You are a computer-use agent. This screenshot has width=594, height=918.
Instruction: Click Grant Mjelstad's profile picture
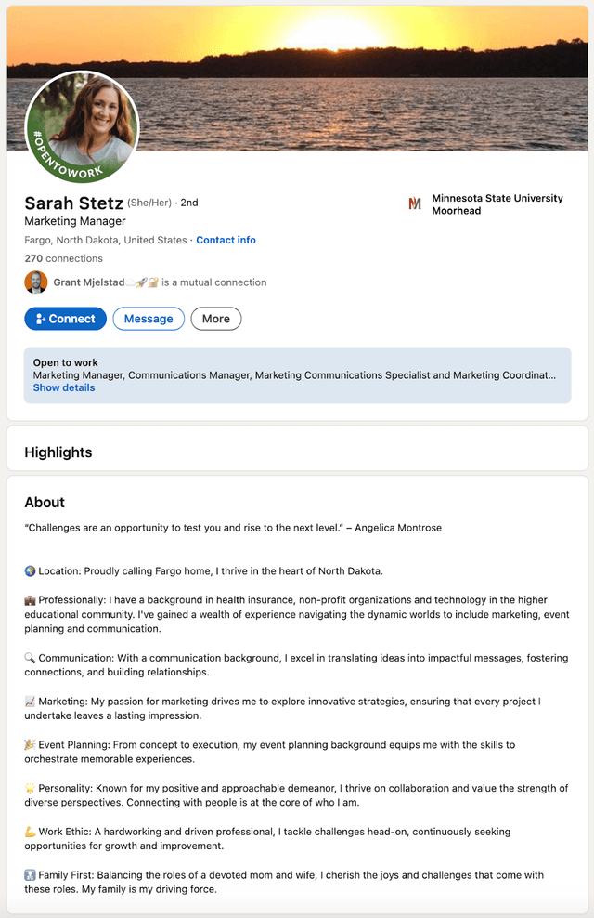[35, 282]
